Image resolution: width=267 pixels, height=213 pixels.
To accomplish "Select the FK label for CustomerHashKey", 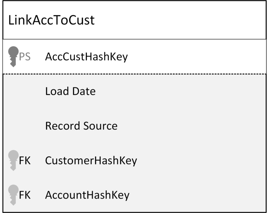I will 25,160.
